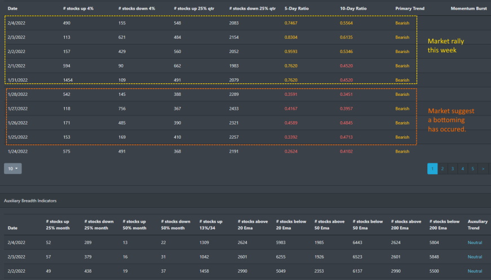
Task: Go to page 2 of the table
Action: pos(443,168)
